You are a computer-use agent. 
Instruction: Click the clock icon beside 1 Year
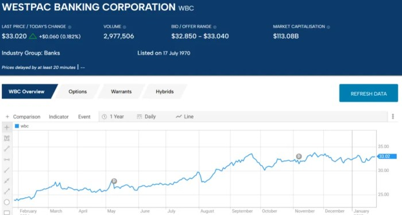coord(104,117)
